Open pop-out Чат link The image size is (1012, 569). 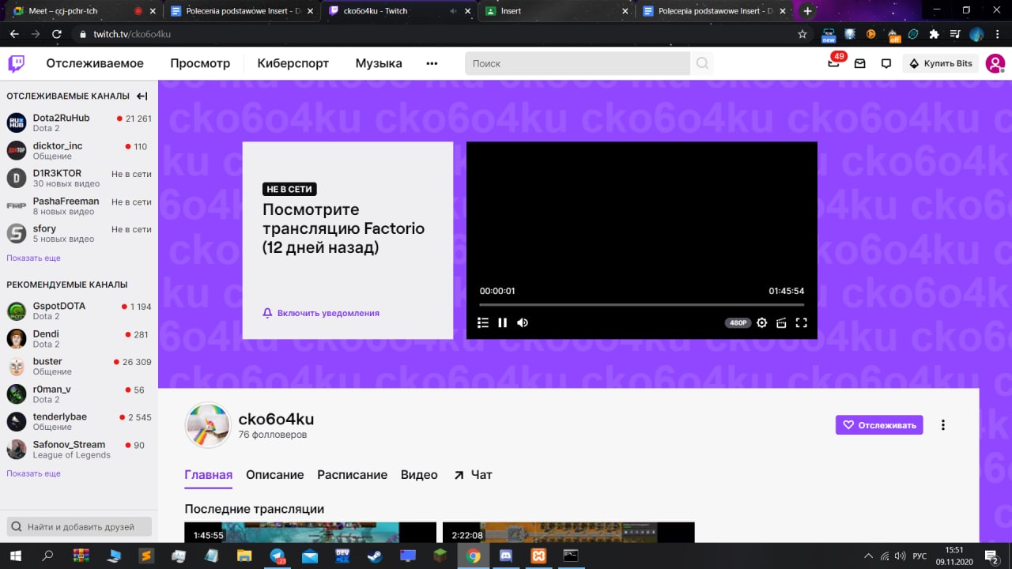tap(473, 475)
